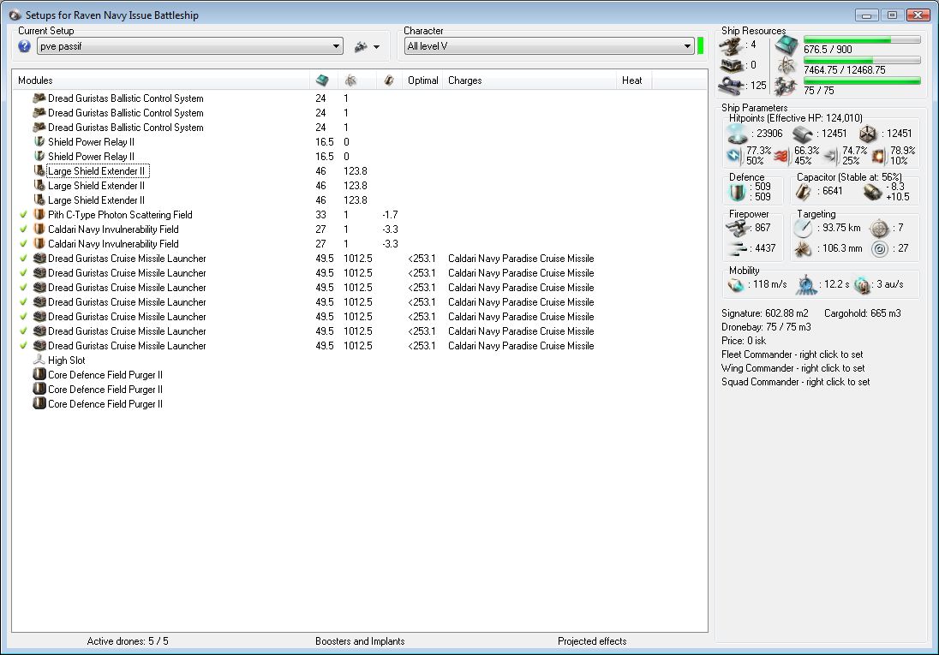The image size is (939, 655).
Task: Toggle the first Caldari Navy Invulnerability Field checkmark
Action: (23, 229)
